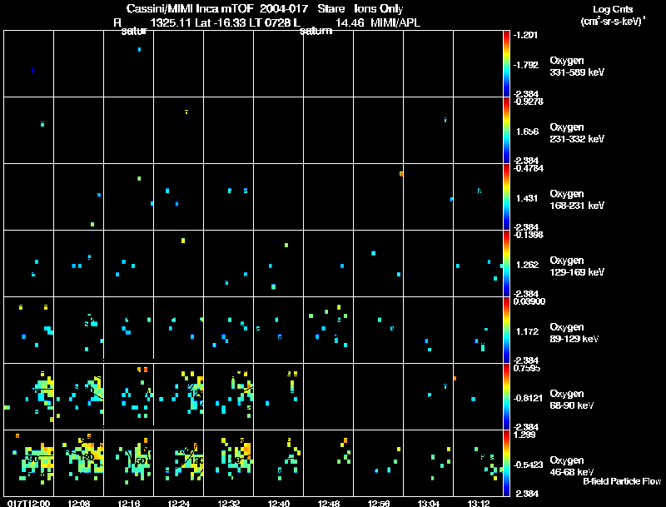Viewport: 666px width, 507px height.
Task: Click the color scale midpoint value -0.8121
Action: click(x=528, y=398)
